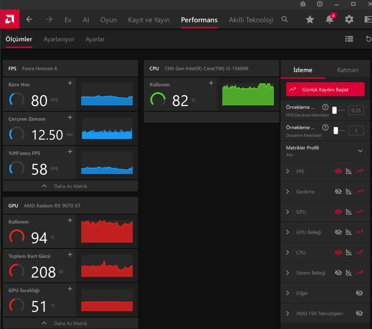Click help icon for Donanım Metrikleri sampling

[x=325, y=127]
